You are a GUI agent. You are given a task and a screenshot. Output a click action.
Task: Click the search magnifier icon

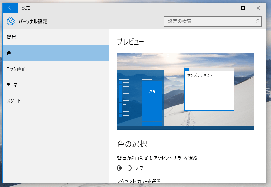(x=257, y=21)
